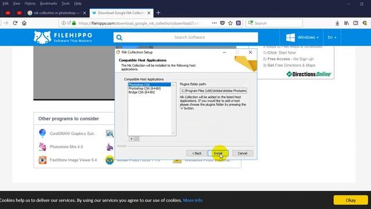Viewport: 371px width, 209px height.
Task: Open the Library icon
Action: 347,23
